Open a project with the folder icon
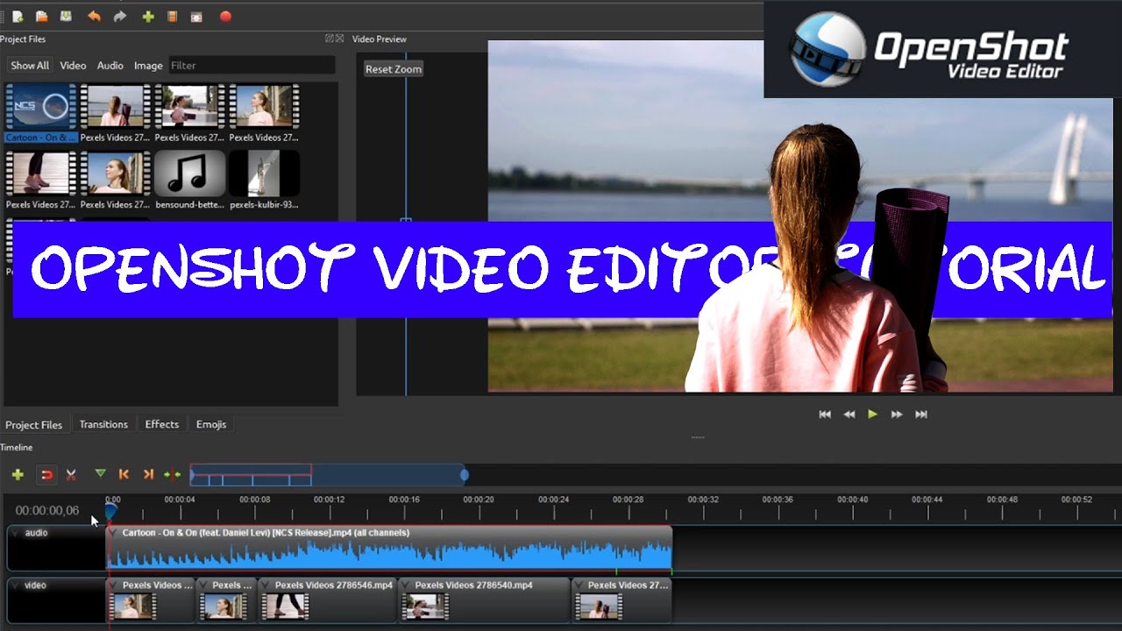The width and height of the screenshot is (1122, 631). pyautogui.click(x=41, y=16)
